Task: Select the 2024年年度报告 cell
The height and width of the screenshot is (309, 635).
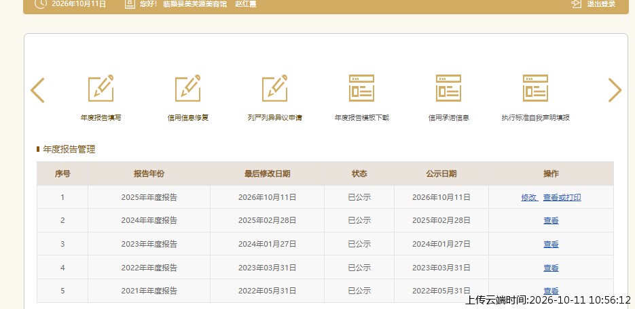Action: coord(149,220)
